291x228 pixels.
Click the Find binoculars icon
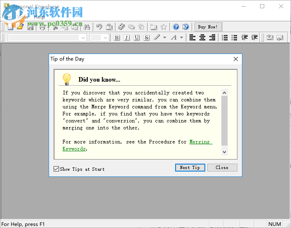tap(87, 27)
